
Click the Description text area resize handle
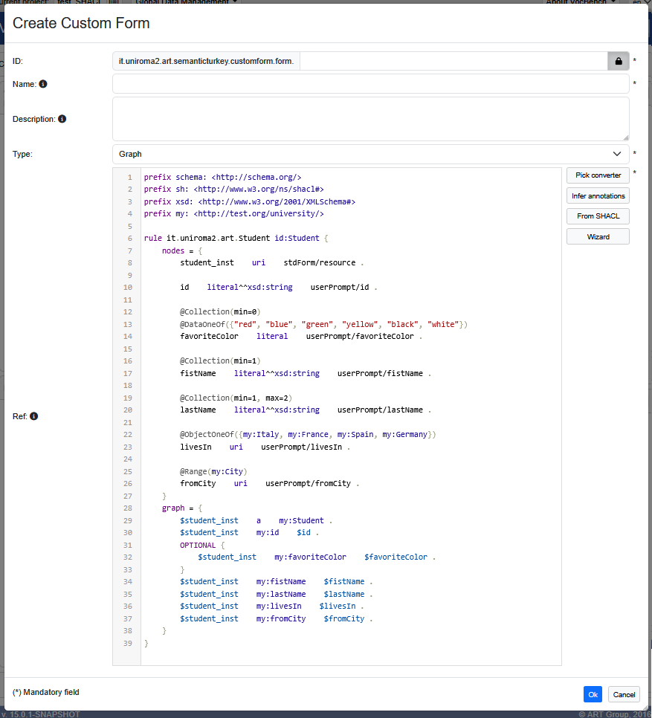tap(625, 137)
